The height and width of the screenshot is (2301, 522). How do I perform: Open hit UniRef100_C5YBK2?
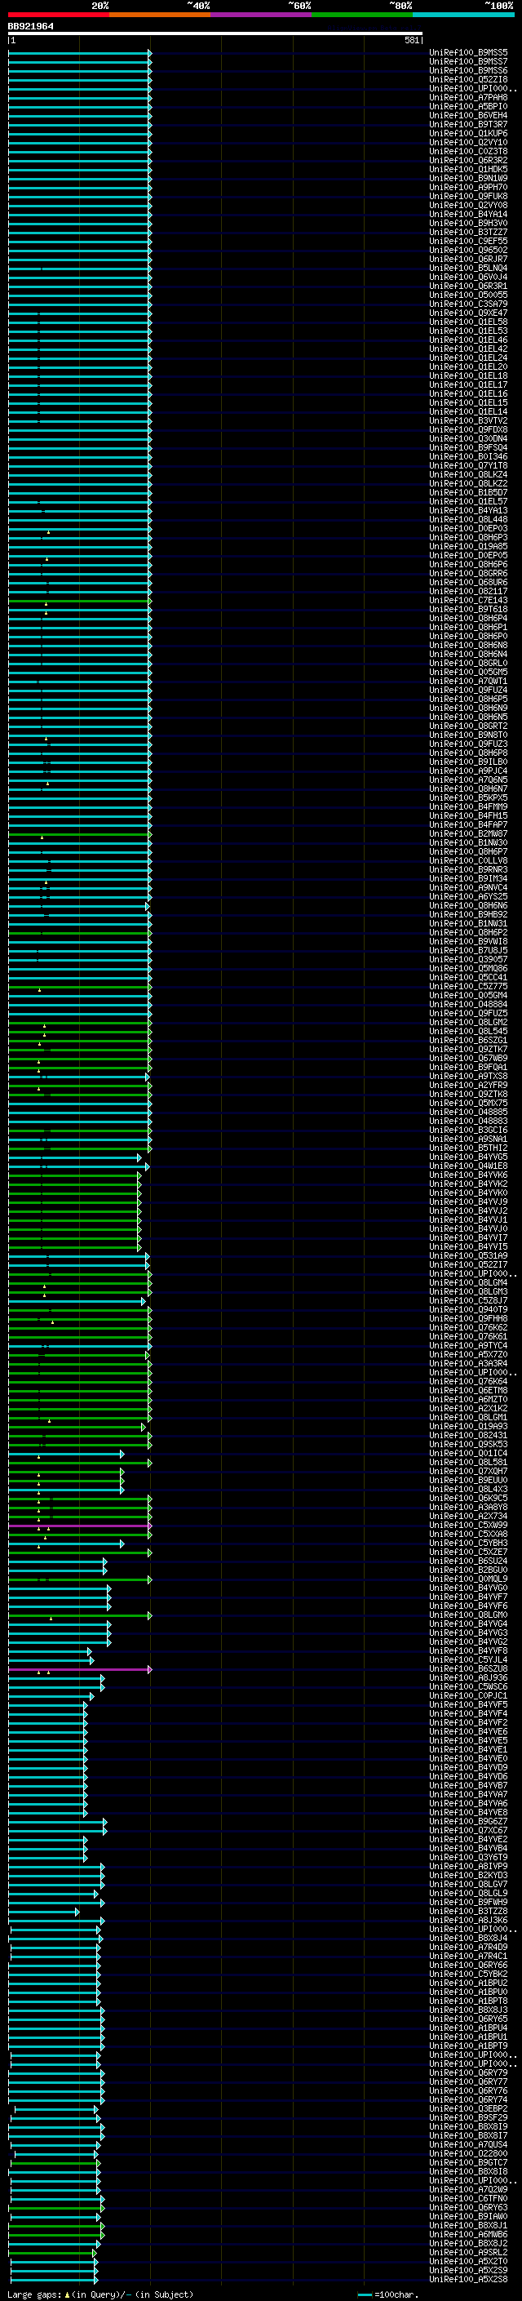click(468, 1973)
